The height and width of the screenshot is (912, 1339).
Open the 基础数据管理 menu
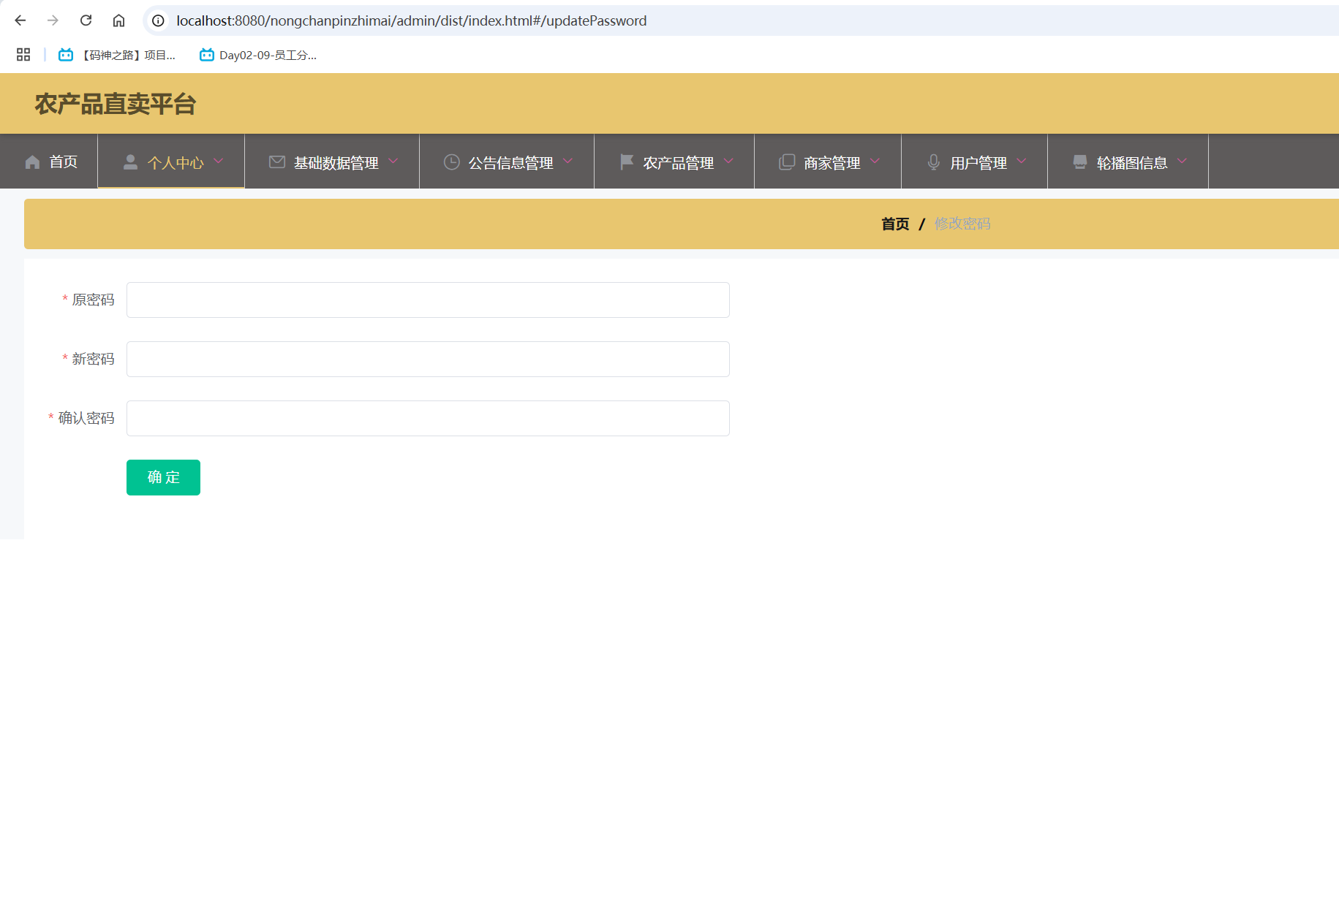pos(332,161)
